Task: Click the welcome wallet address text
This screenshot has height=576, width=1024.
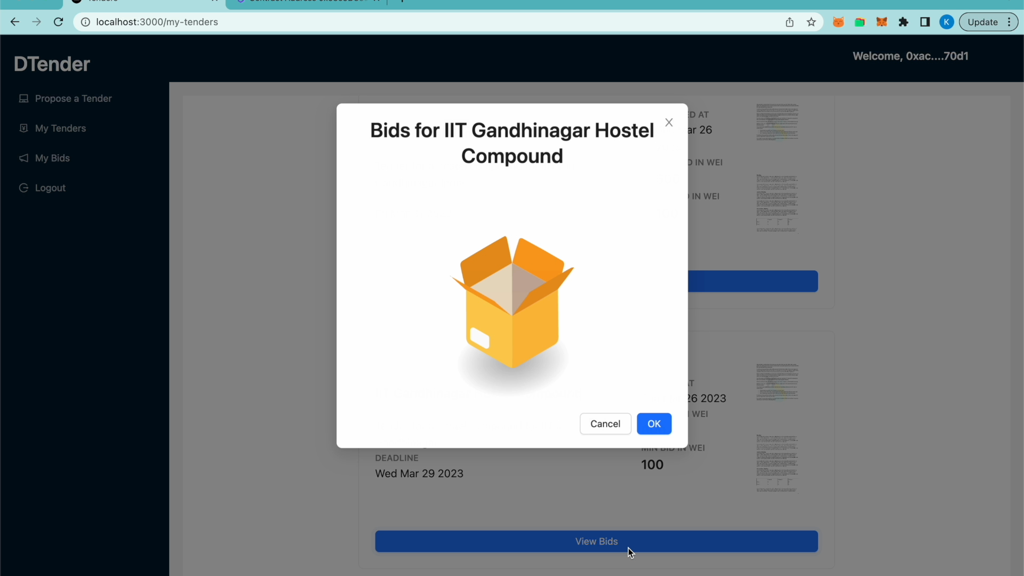Action: (910, 56)
